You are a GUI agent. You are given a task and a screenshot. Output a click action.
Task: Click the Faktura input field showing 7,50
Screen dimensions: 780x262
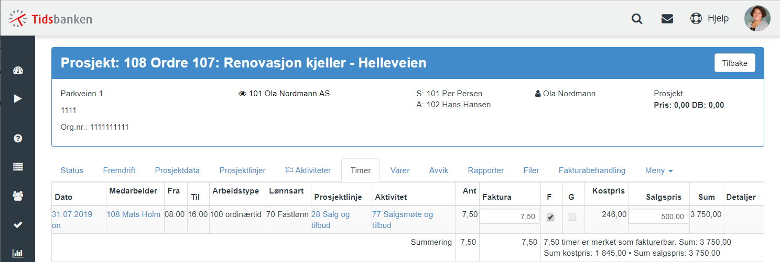510,217
